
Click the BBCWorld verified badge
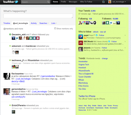click(109, 42)
